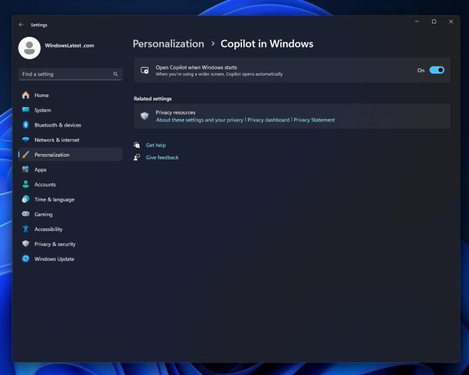Viewport: 469px width, 375px height.
Task: Open the Privacy dashboard link
Action: pos(268,120)
